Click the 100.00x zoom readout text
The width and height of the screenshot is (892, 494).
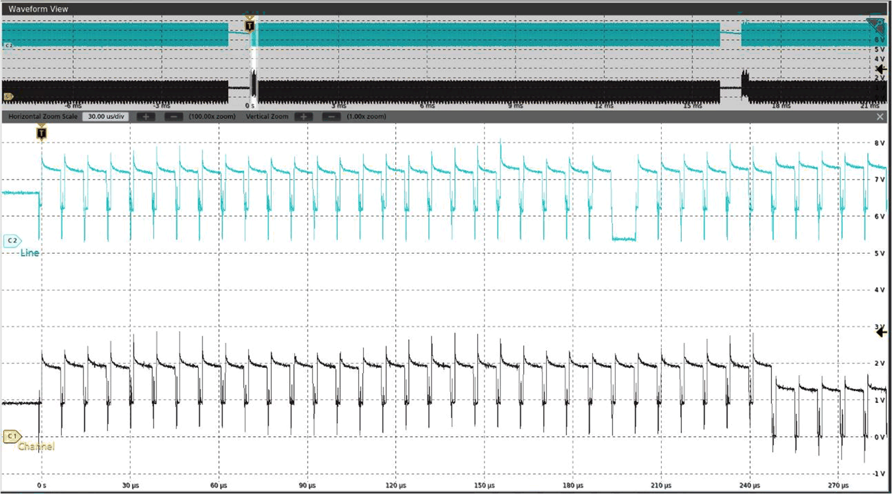click(x=212, y=116)
